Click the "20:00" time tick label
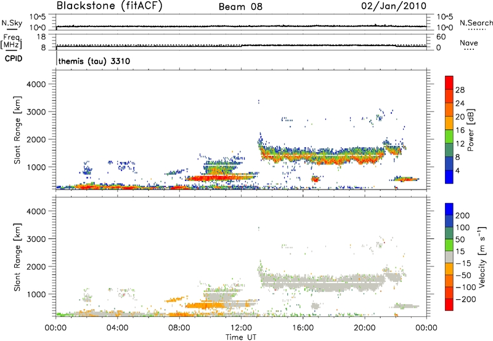The width and height of the screenshot is (493, 341). coord(364,328)
